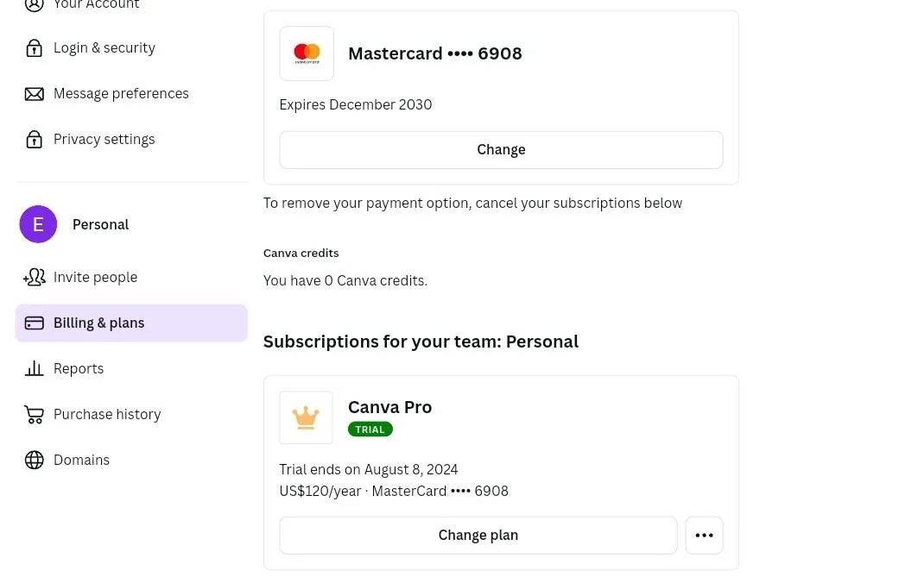
Task: Select the Personal team label
Action: point(100,224)
